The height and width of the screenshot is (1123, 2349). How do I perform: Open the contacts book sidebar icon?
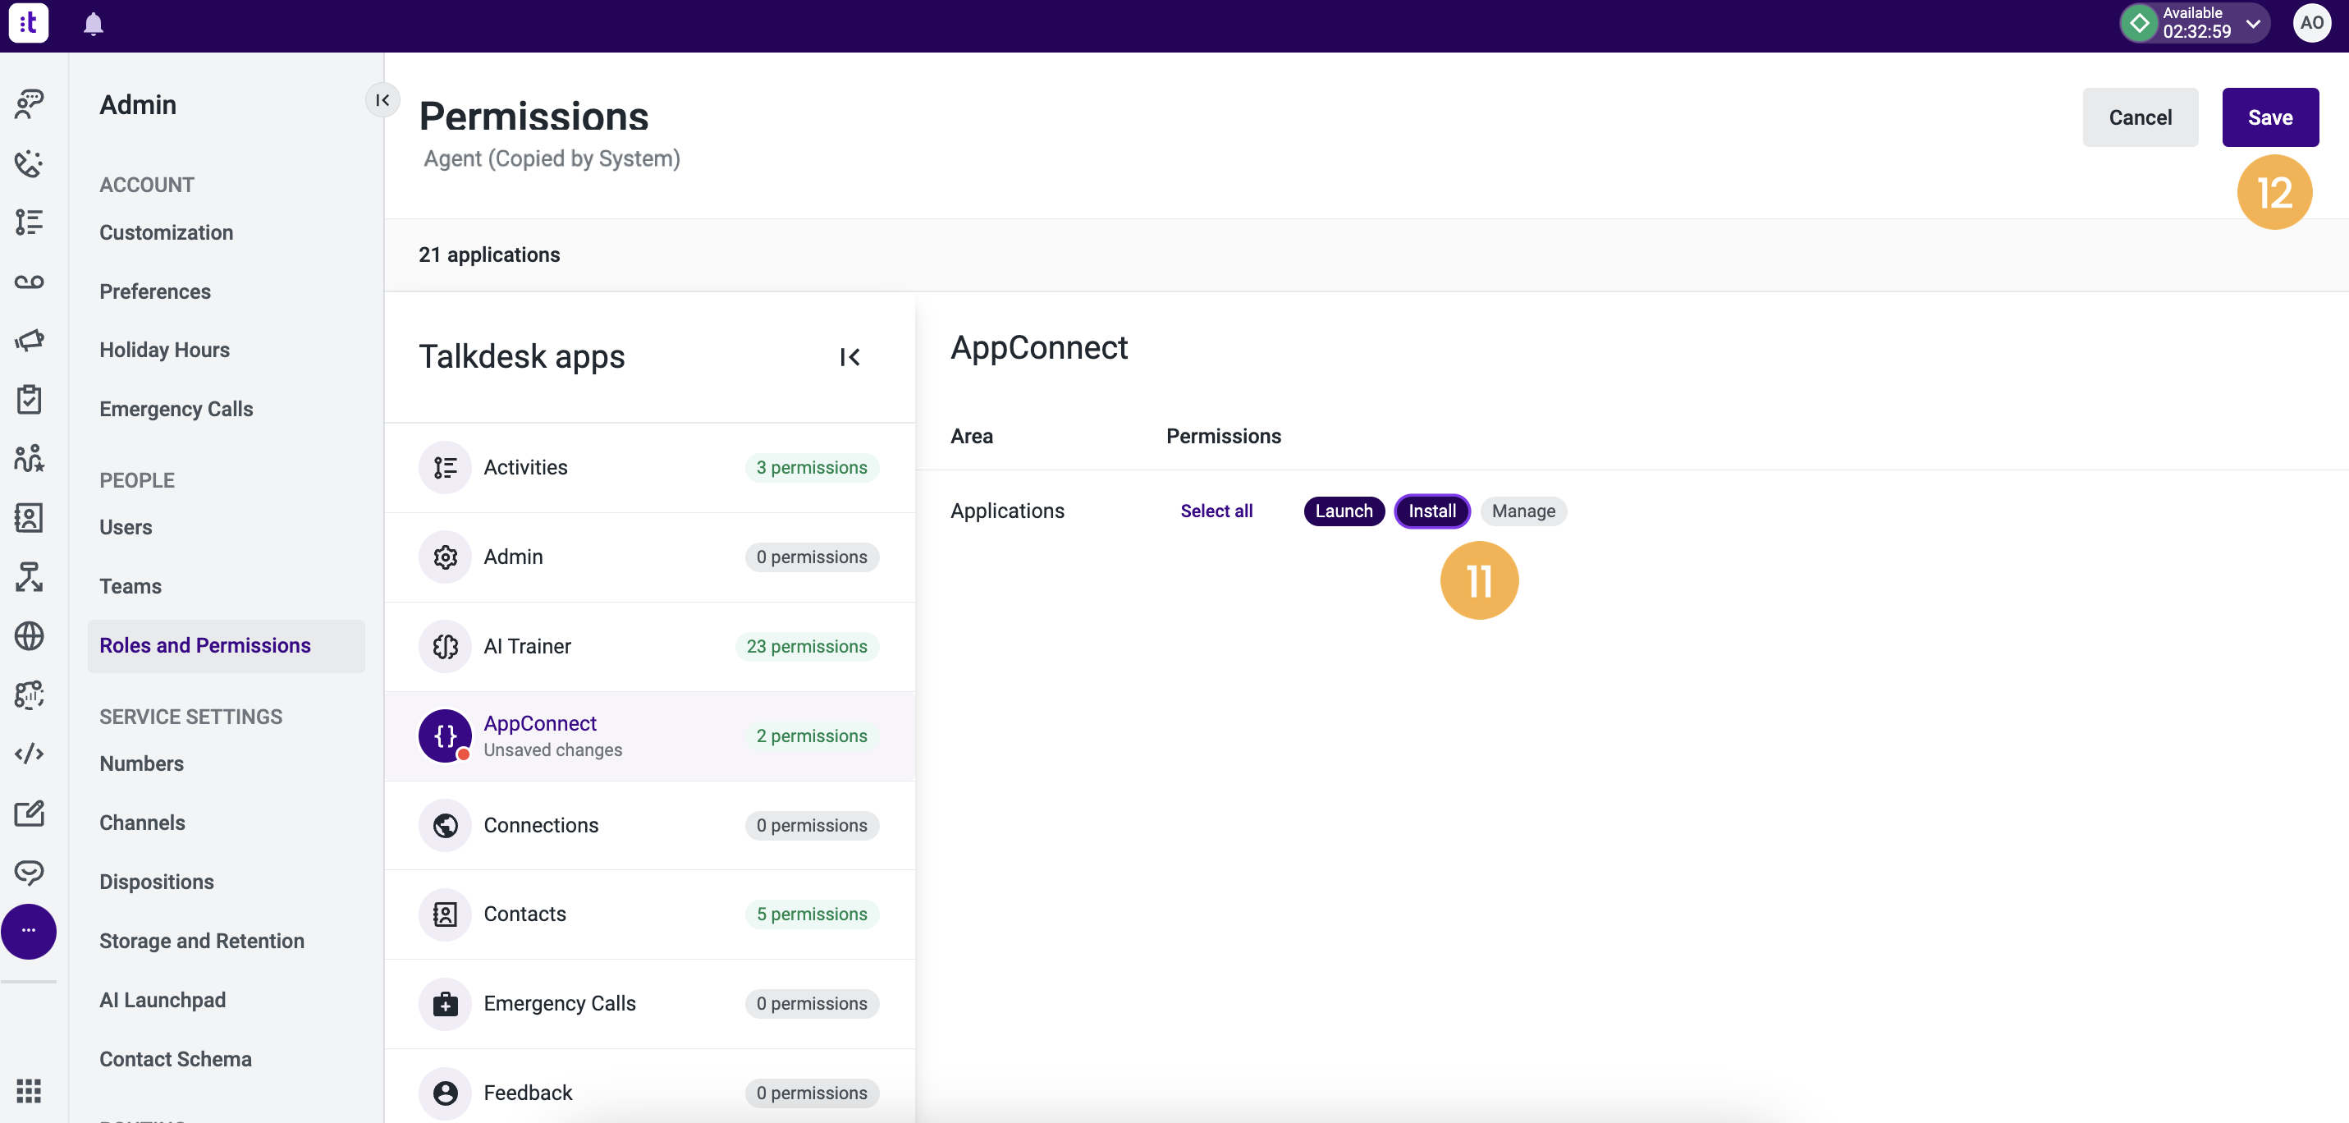click(30, 517)
